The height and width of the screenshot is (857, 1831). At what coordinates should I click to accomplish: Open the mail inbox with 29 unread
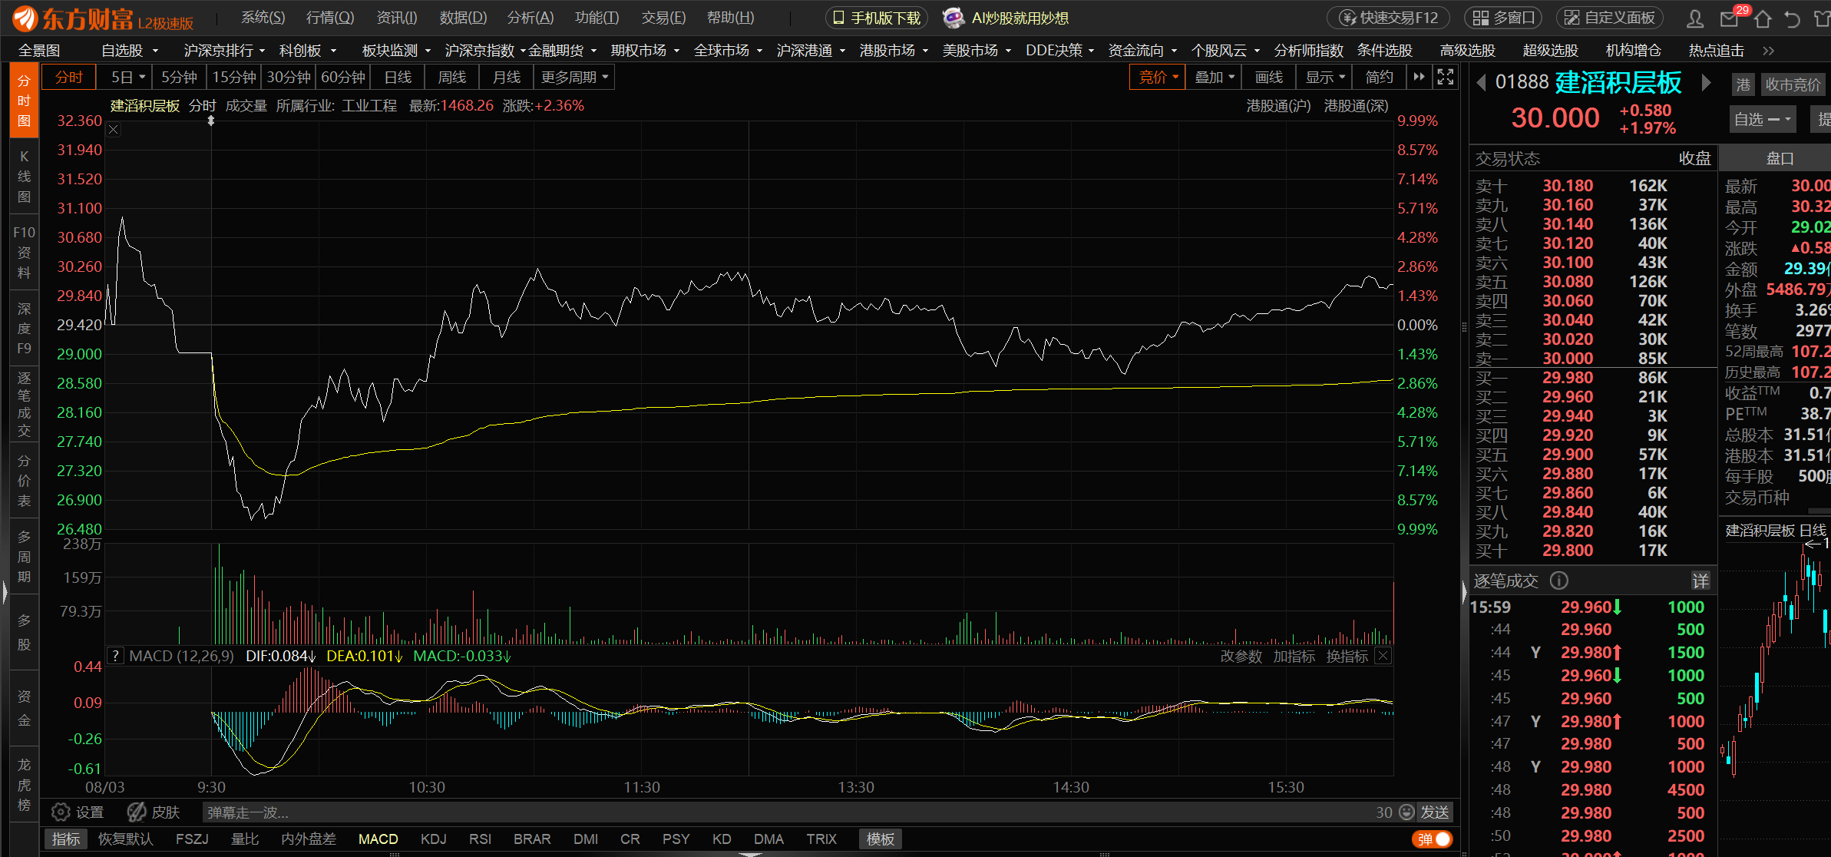click(x=1730, y=18)
